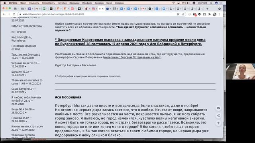Viewport: 255px width, 143px height.
Task: Switch page language with EN button
Action: (218, 108)
